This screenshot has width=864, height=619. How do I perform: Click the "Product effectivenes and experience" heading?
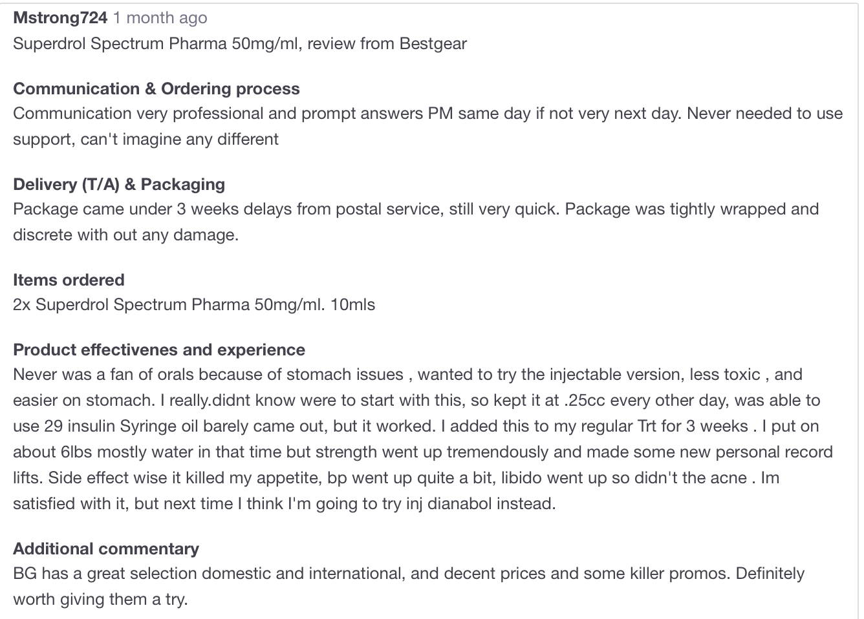click(158, 350)
